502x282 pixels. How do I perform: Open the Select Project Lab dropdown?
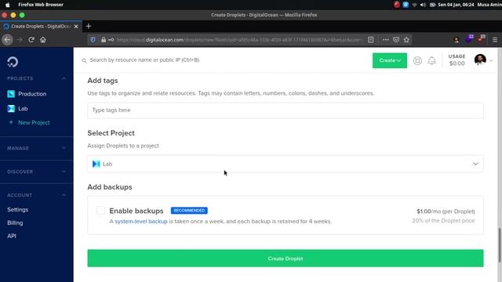click(286, 164)
